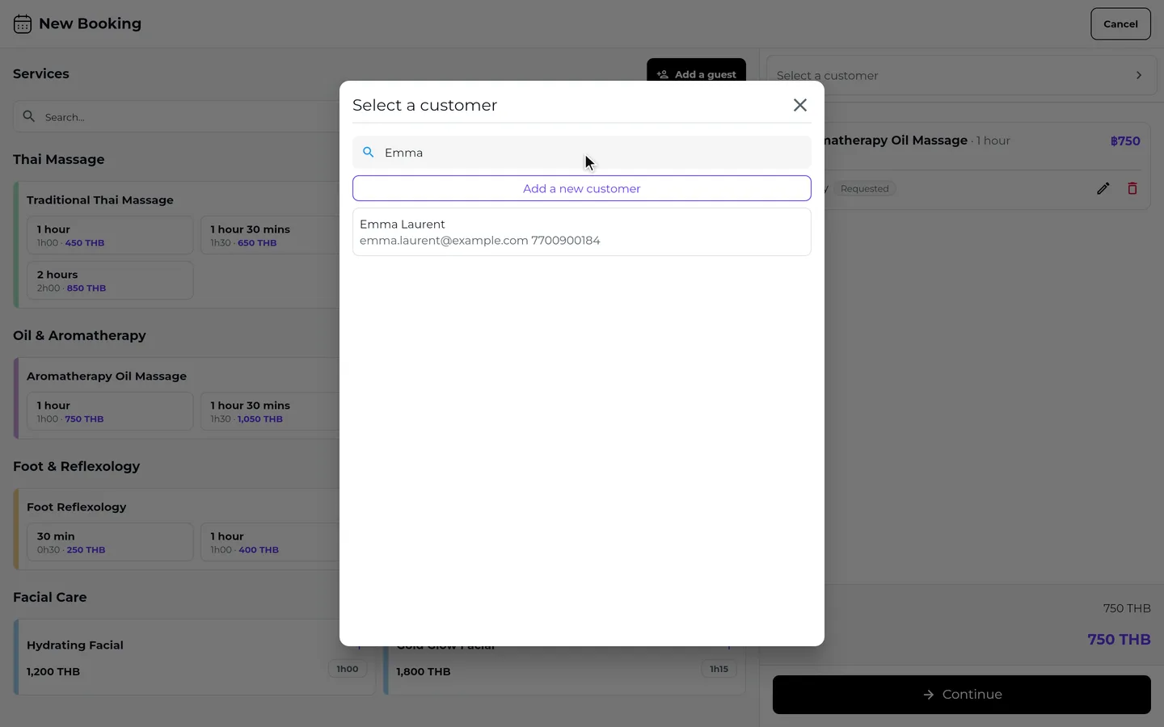Edit the Aromatherapy Oil Massage booking item
This screenshot has width=1164, height=727.
(1103, 188)
